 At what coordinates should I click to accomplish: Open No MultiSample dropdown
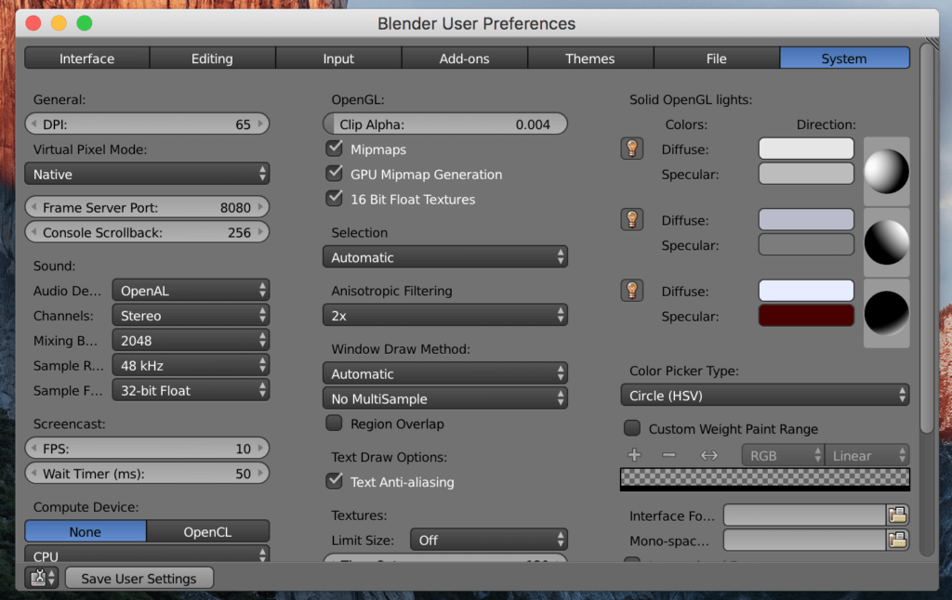[445, 398]
